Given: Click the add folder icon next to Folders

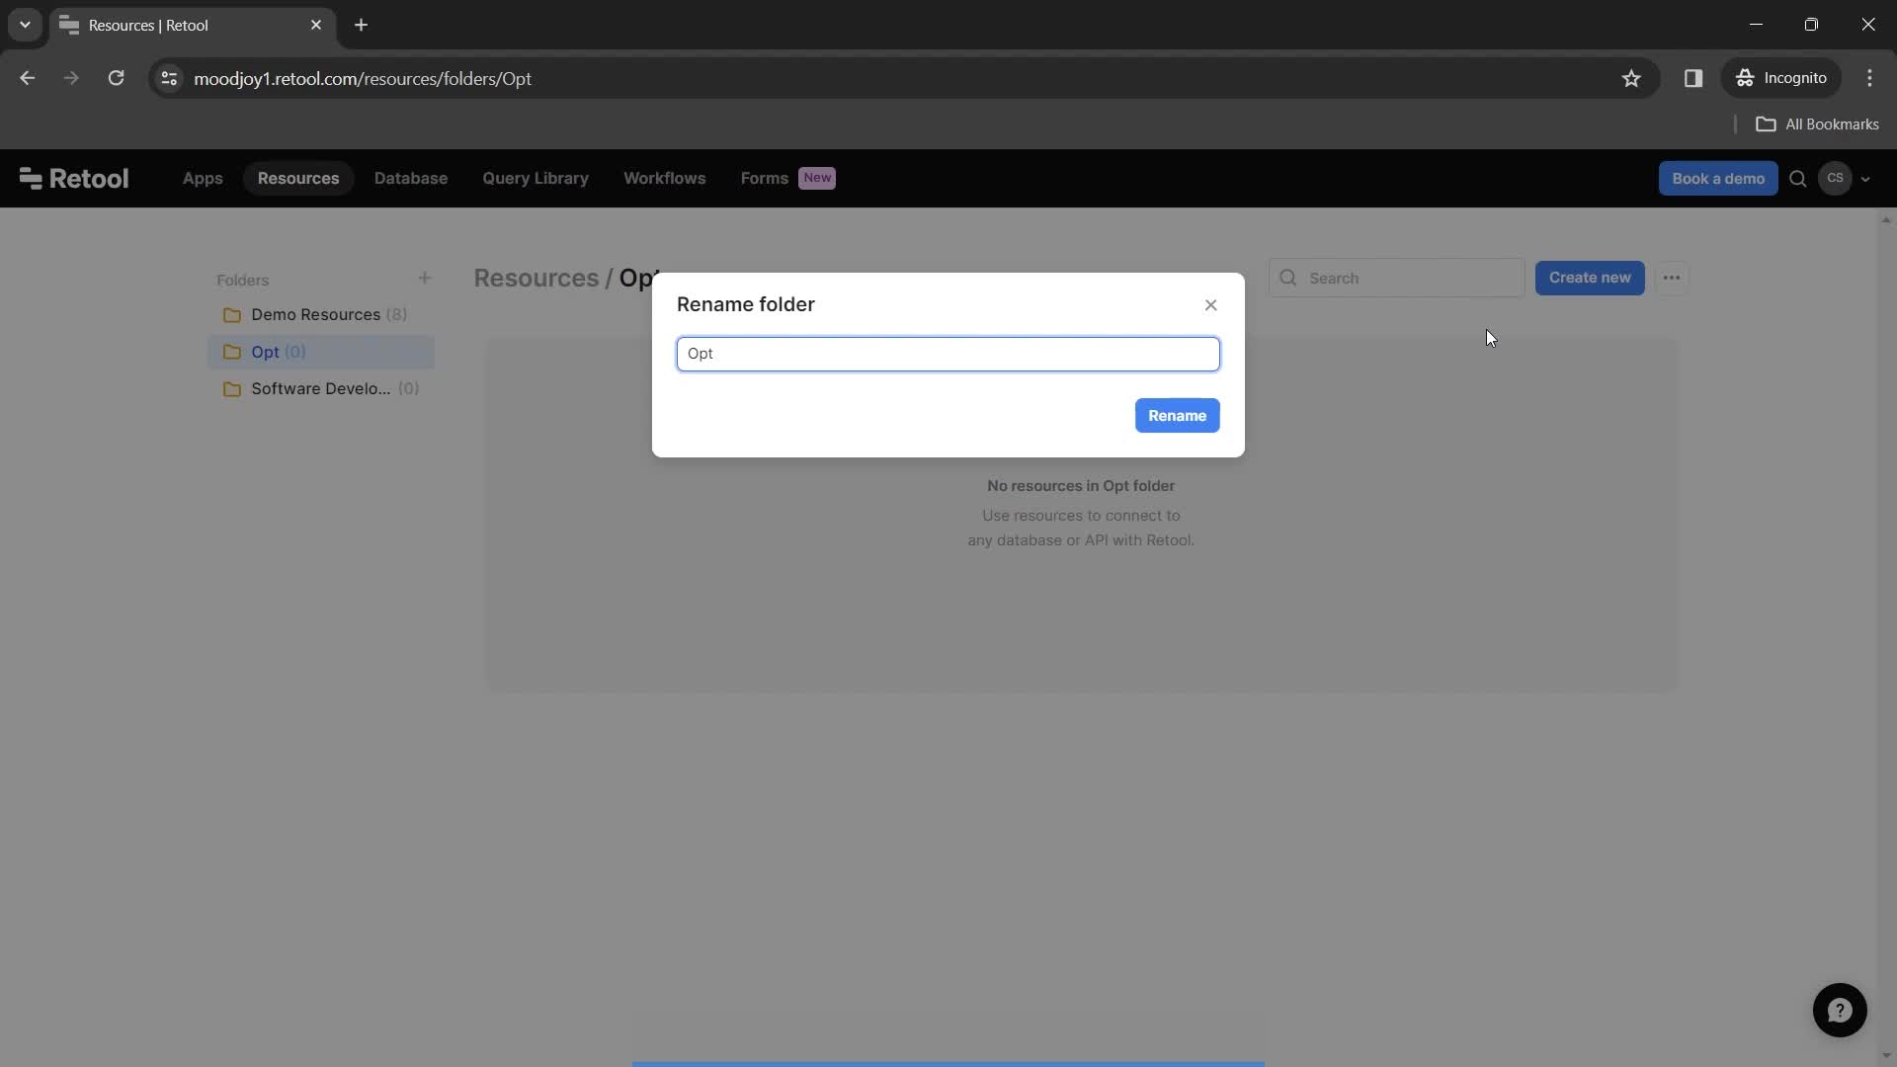Looking at the screenshot, I should 425,278.
